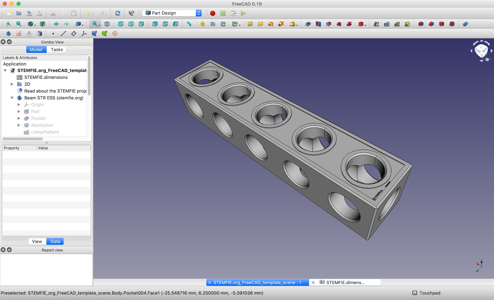Screen dimensions: 494x300
Task: Create a local coordinate system
Action: click(x=84, y=33)
